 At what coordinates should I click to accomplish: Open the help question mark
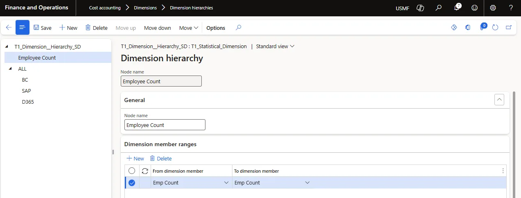pyautogui.click(x=511, y=8)
